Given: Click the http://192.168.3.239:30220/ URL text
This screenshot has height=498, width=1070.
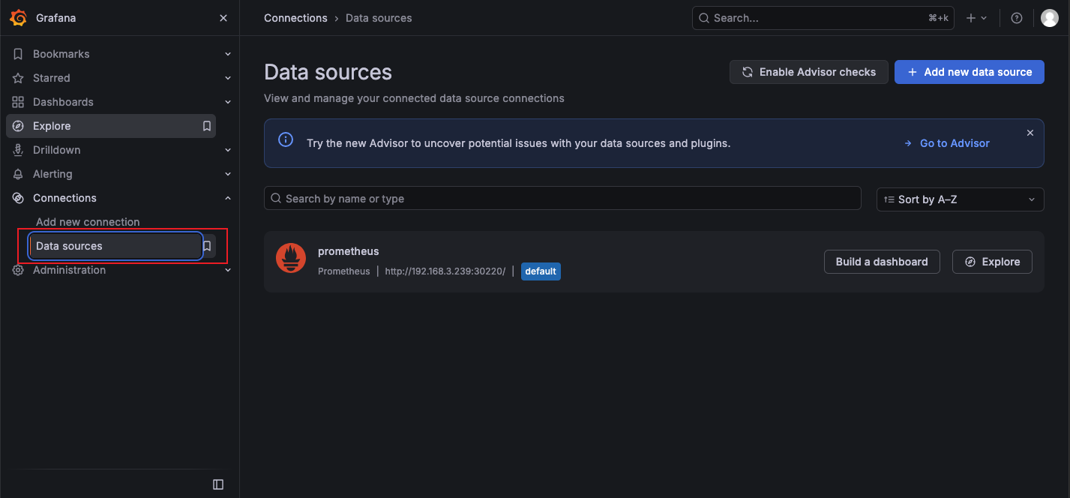Looking at the screenshot, I should (x=445, y=271).
